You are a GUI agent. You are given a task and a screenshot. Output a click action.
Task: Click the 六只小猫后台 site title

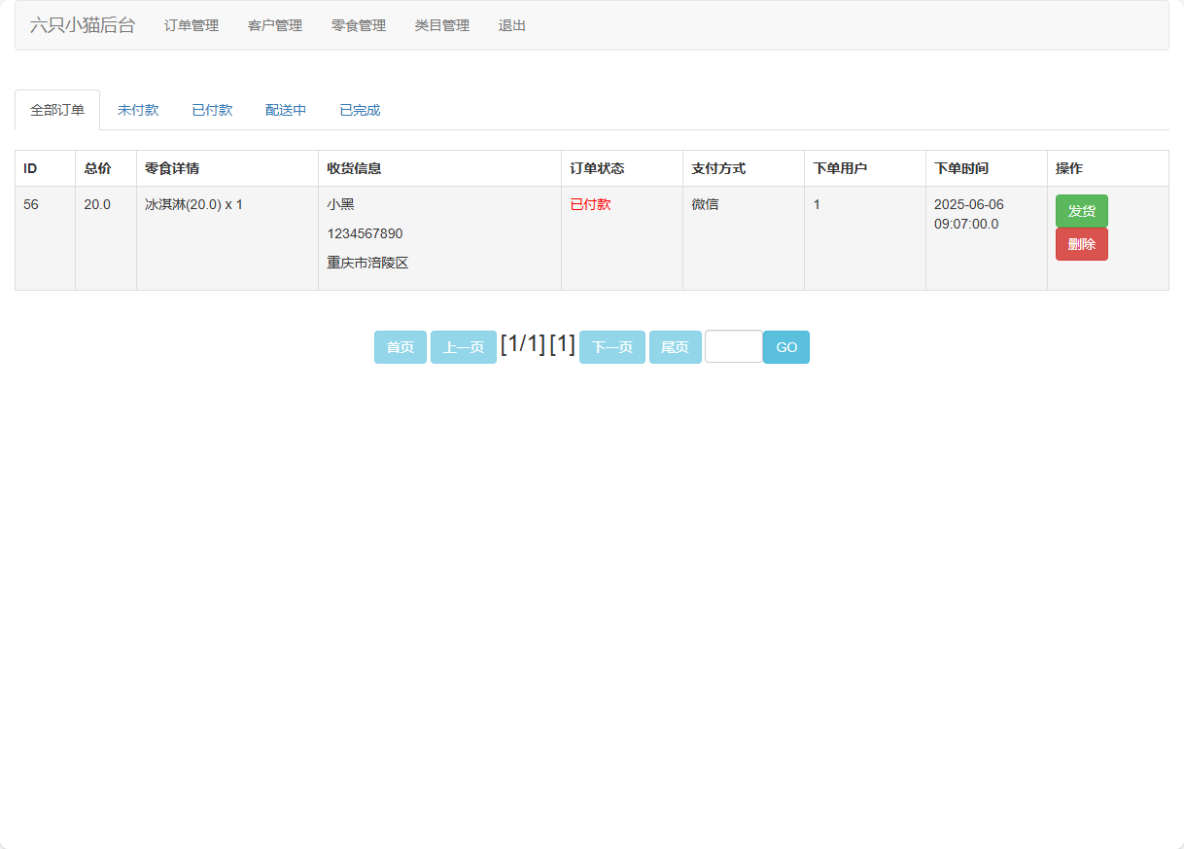(82, 25)
